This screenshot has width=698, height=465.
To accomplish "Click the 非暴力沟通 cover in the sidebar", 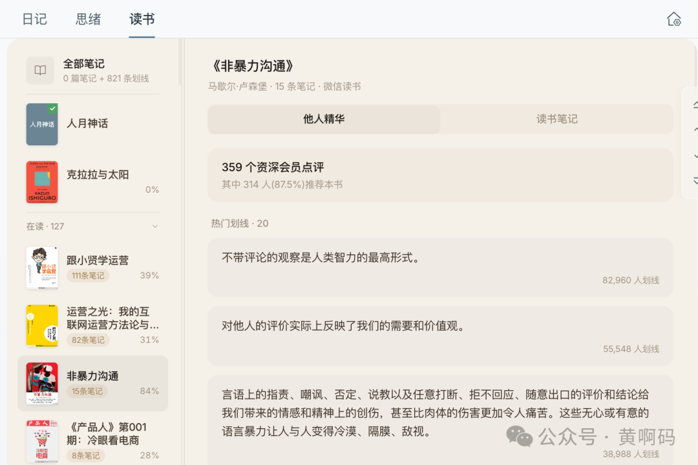I will point(42,383).
